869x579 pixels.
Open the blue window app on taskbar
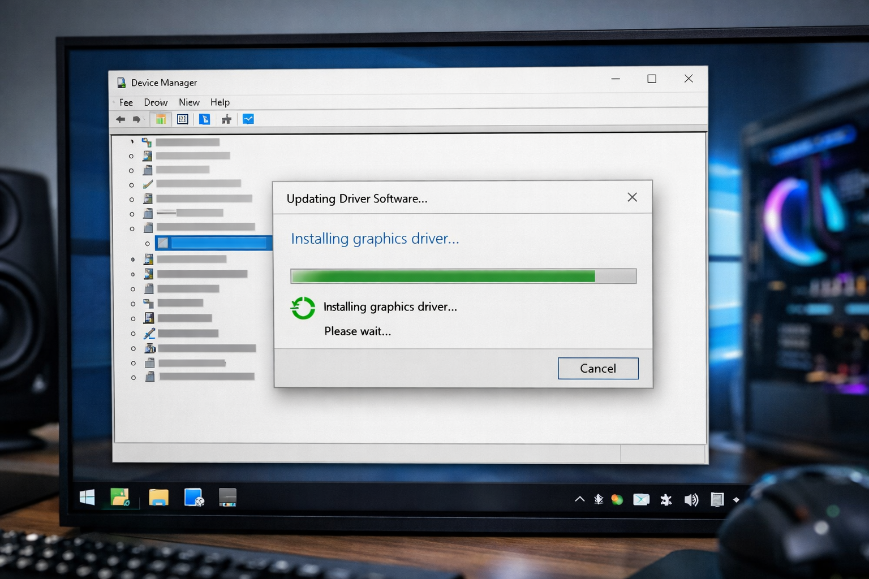pyautogui.click(x=194, y=498)
